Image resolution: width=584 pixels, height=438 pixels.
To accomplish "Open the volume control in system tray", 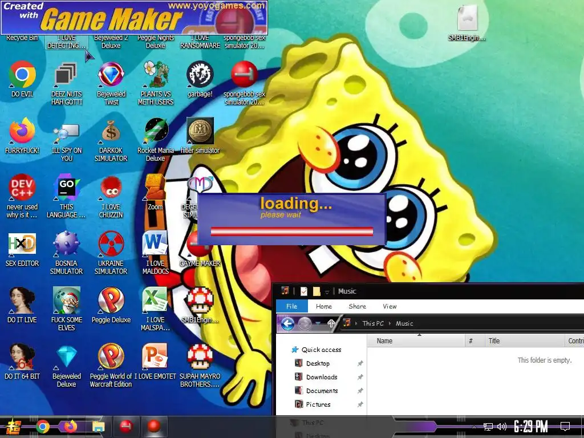I will [502, 427].
